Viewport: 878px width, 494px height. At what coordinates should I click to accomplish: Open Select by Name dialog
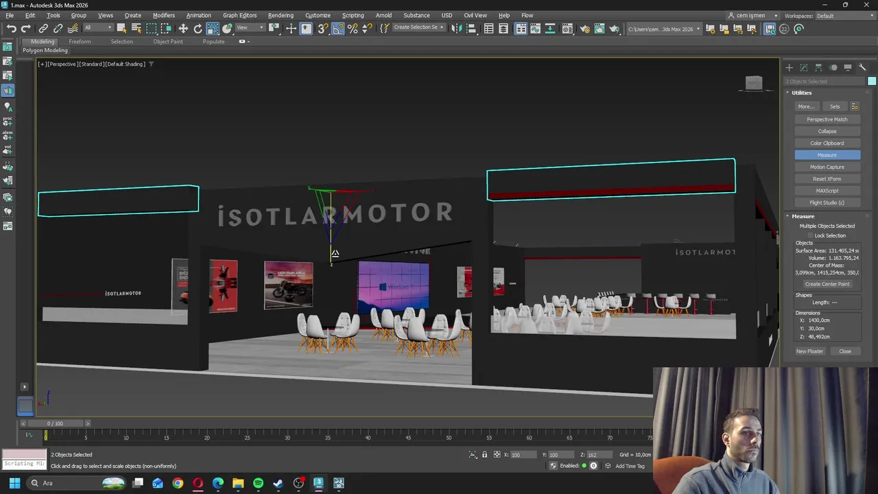(136, 29)
